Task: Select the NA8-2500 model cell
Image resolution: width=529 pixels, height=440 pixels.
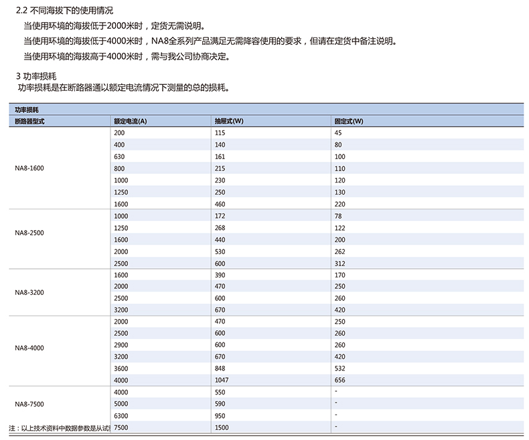Action: (30, 233)
